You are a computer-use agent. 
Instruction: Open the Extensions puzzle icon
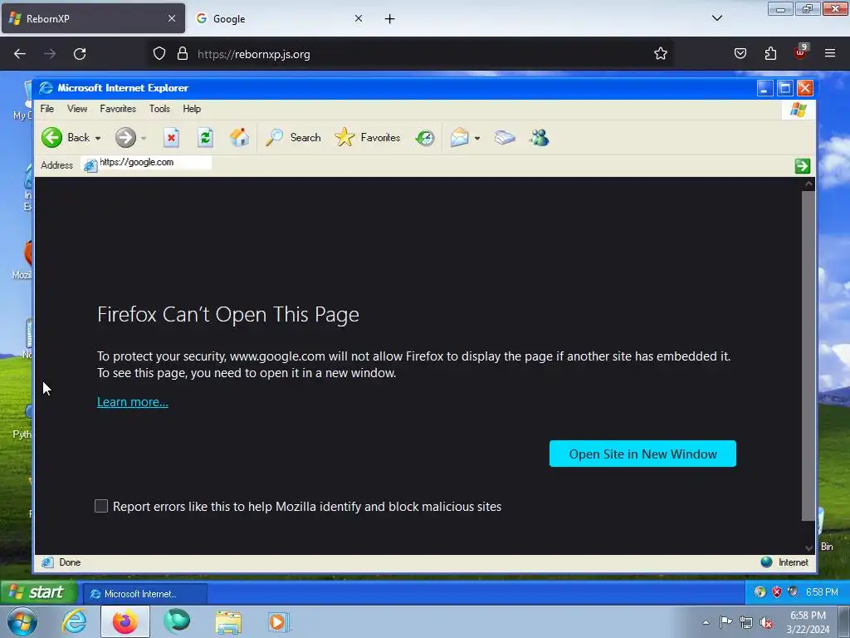point(770,54)
